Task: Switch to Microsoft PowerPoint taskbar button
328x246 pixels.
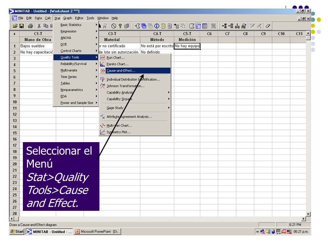Action: coord(97,232)
